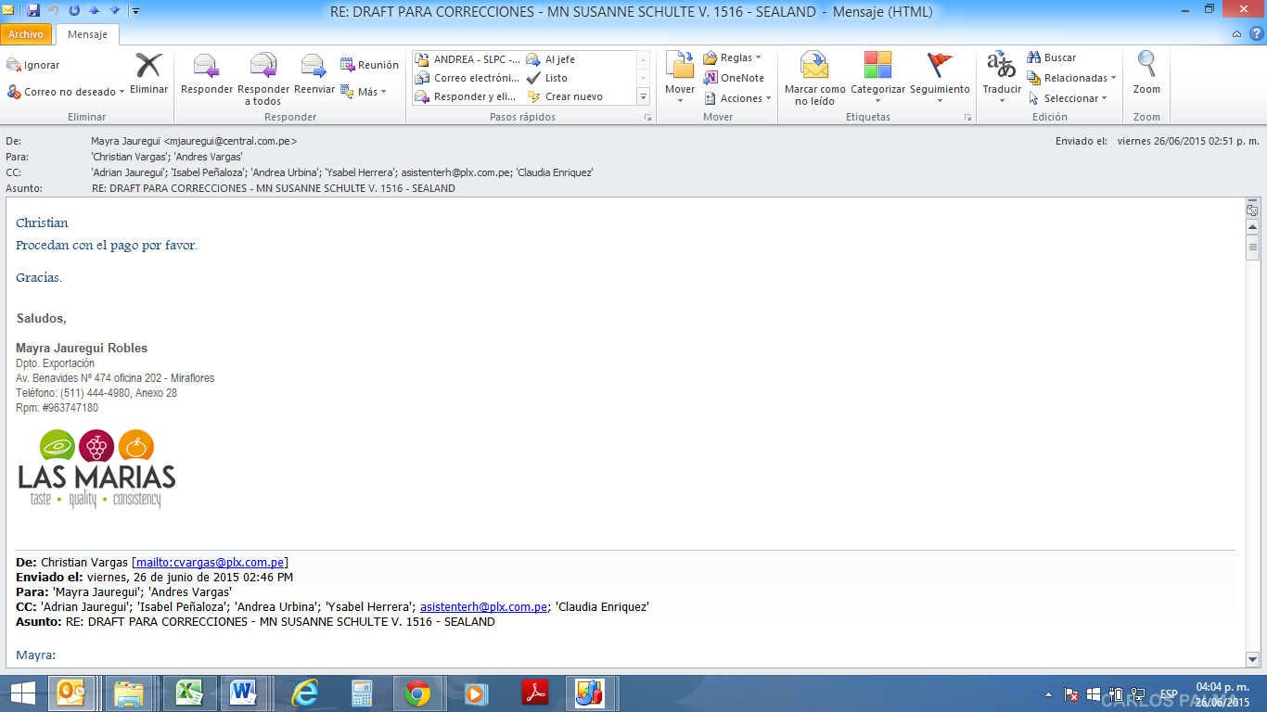1267x712 pixels.
Task: Open the Traducir translate tool
Action: coord(1001,68)
